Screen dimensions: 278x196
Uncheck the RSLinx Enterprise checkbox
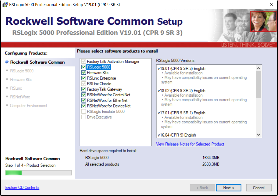coord(83,78)
